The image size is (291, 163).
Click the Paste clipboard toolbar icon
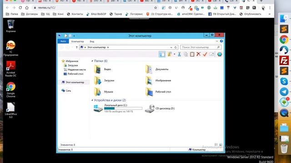coord(192,54)
